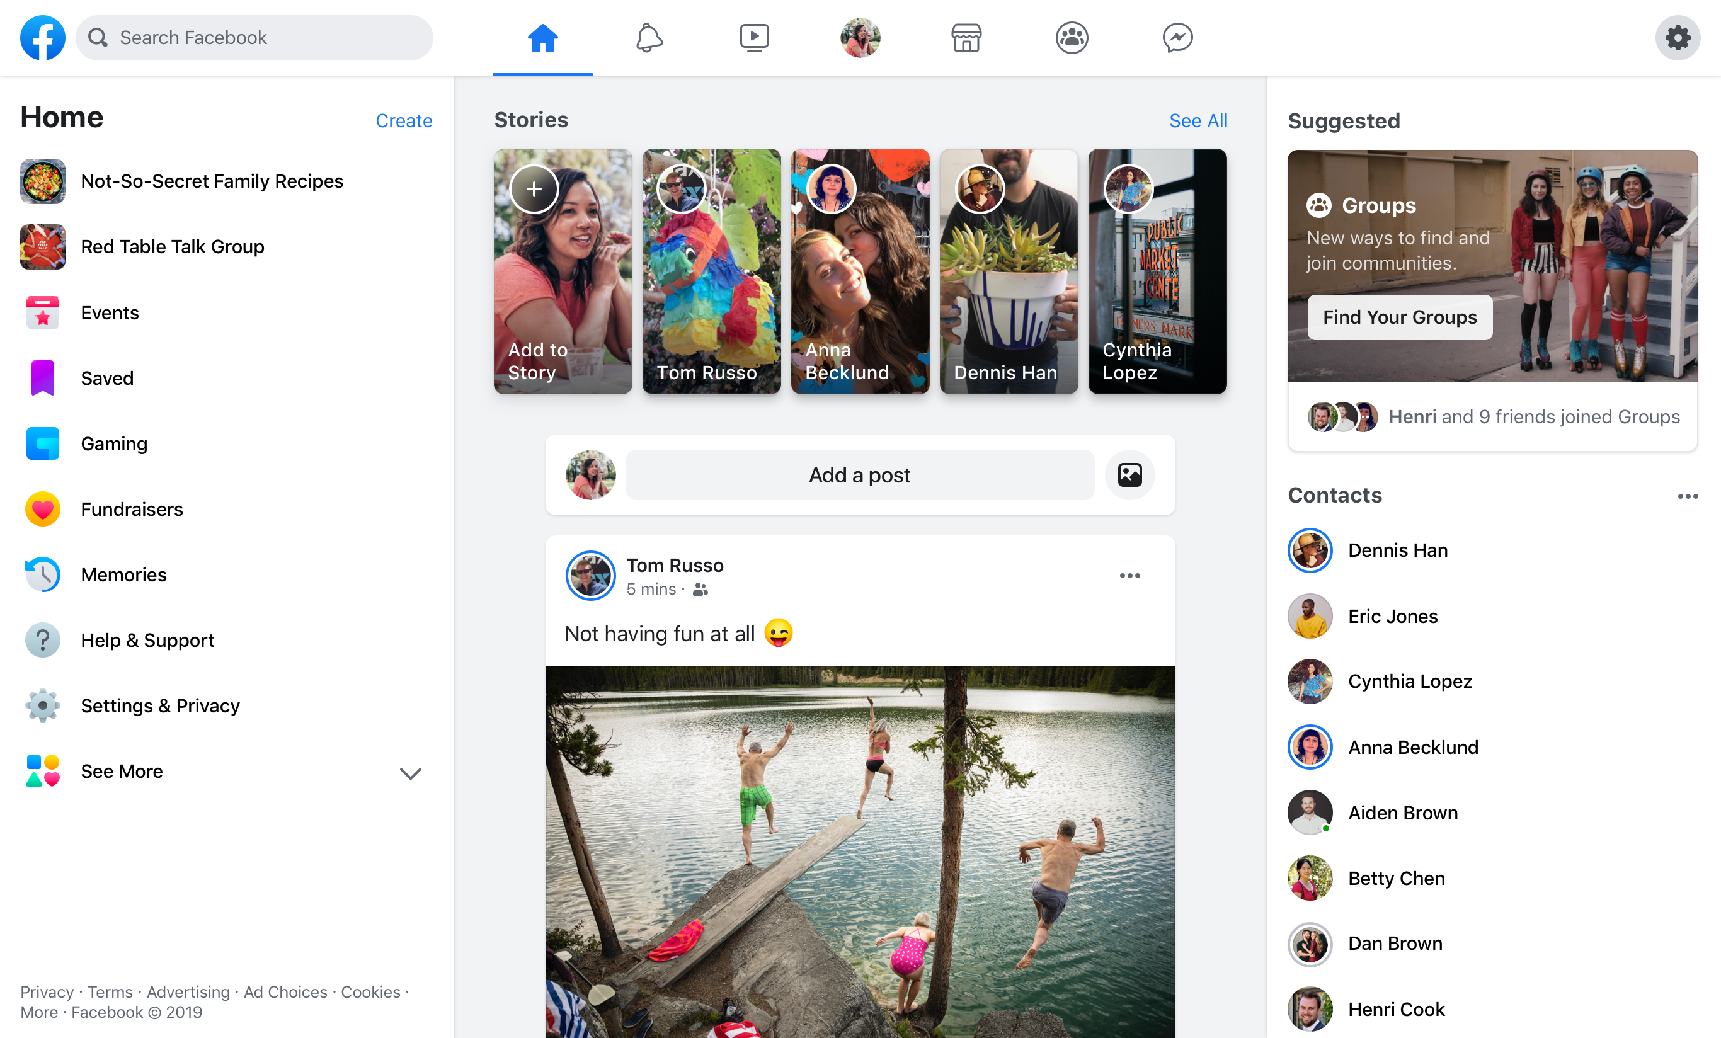
Task: Click the profile avatar icon in navbar
Action: (861, 37)
